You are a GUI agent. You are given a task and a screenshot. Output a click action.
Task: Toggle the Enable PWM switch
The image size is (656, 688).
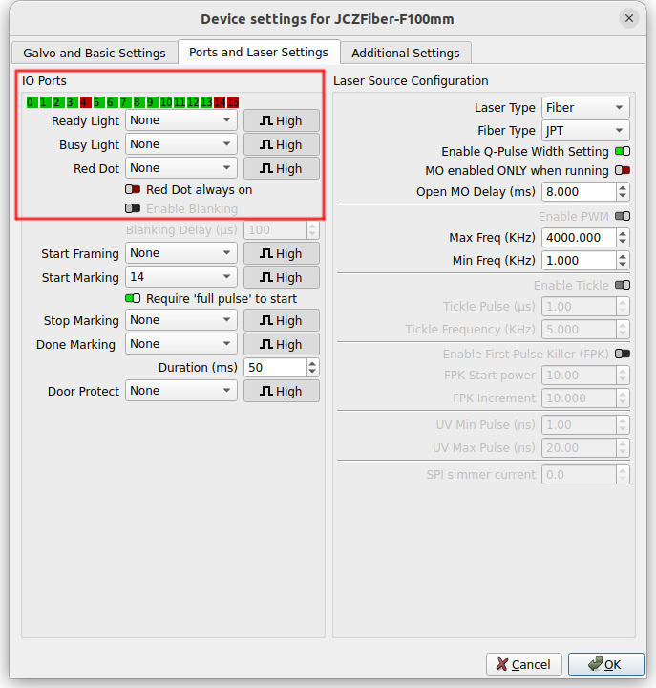623,216
